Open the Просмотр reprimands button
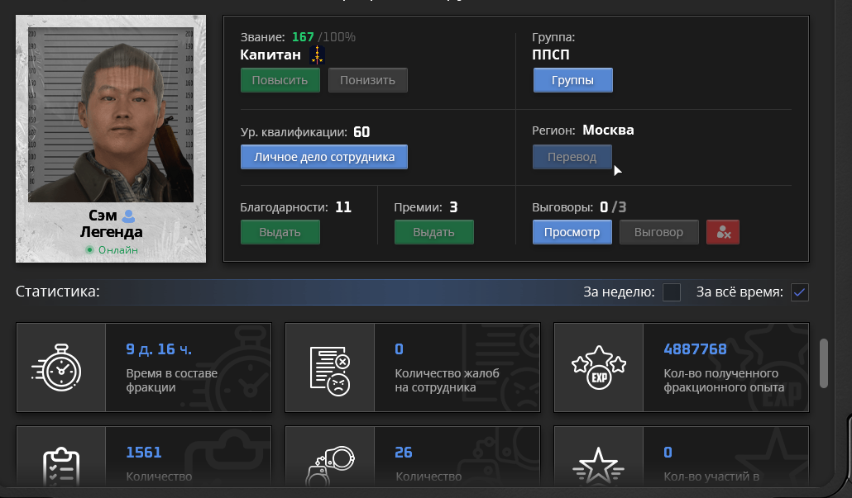The width and height of the screenshot is (852, 498). coord(572,232)
